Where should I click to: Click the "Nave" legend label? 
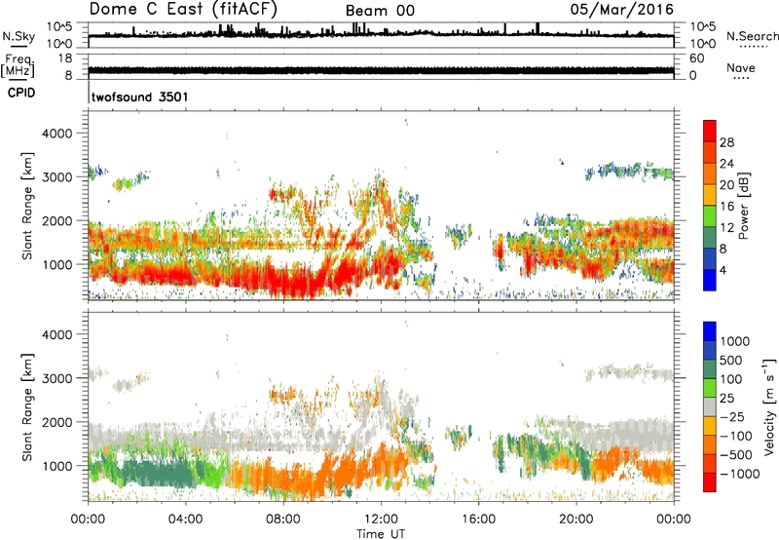click(x=741, y=67)
